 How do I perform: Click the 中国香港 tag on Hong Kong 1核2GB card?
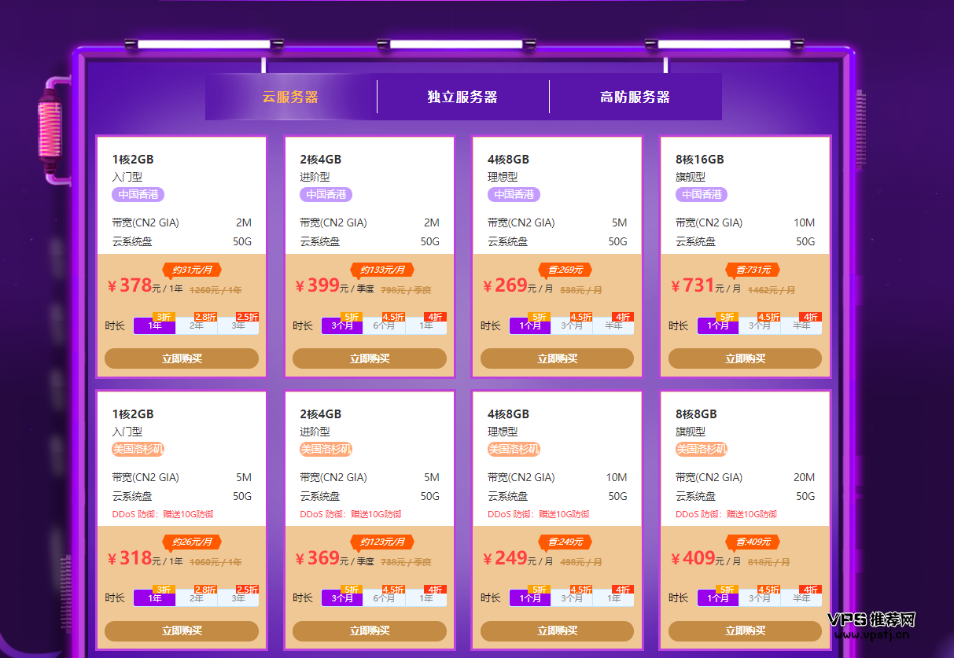pyautogui.click(x=138, y=194)
